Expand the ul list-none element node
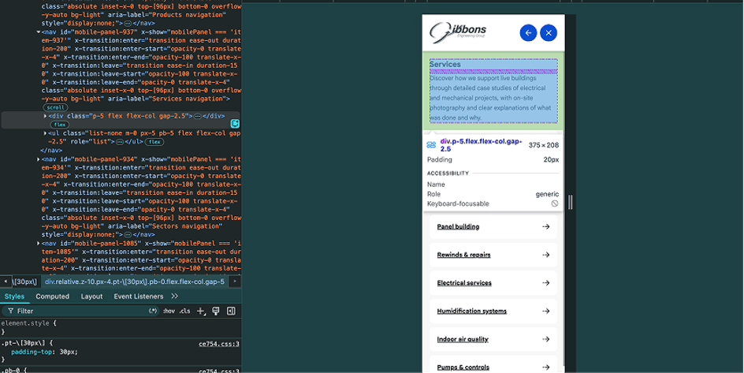744x373 pixels. point(46,133)
